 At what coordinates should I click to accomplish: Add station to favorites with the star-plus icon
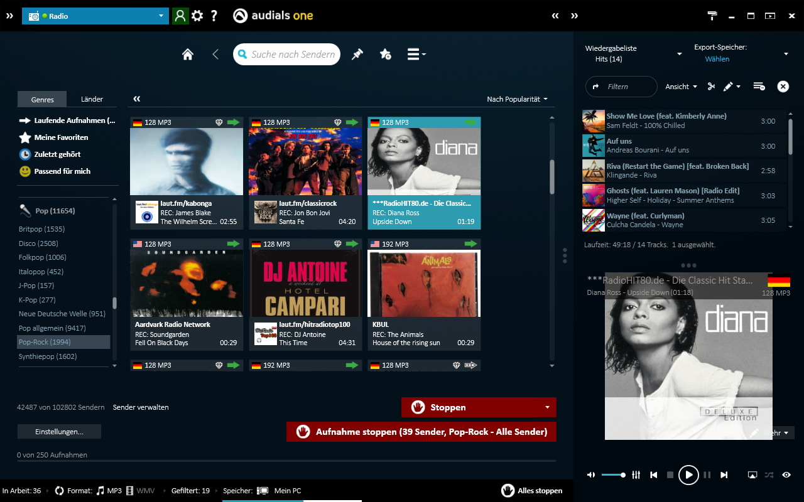click(x=386, y=55)
